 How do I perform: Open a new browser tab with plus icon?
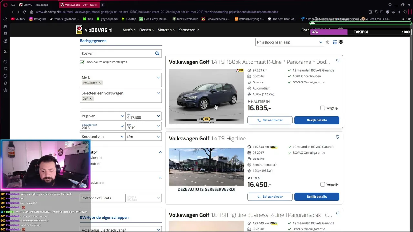[102, 5]
